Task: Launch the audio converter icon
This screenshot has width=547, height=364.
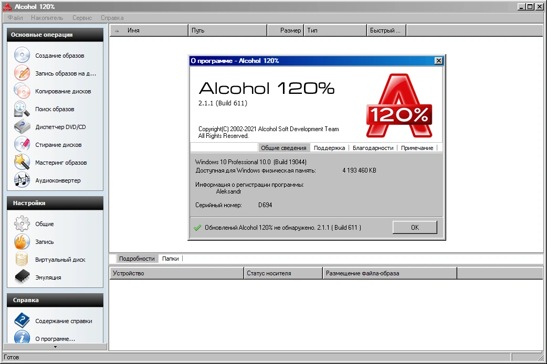Action: [22, 180]
